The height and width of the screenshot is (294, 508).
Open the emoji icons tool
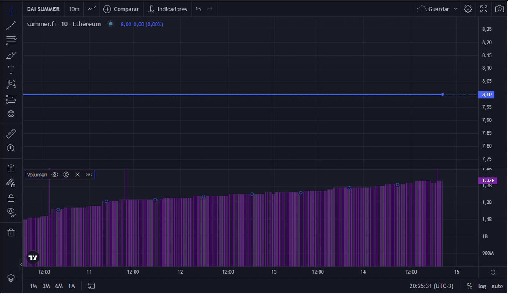point(11,114)
